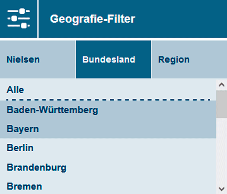Click empty space right of Berlin
Screen dimensions: 227x194
pos(125,148)
